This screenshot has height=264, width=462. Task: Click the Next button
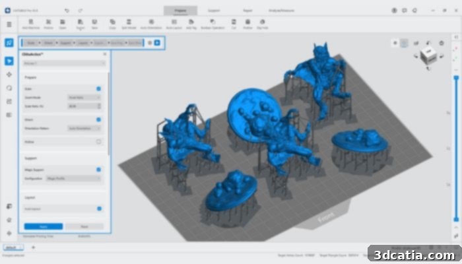click(84, 226)
